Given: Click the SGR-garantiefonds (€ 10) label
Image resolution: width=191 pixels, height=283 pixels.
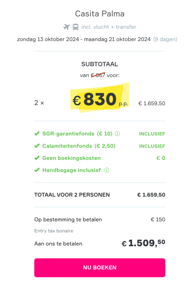Looking at the screenshot, I should click(77, 134).
